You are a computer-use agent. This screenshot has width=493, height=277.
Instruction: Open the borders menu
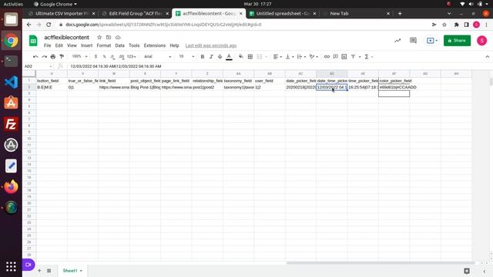pyautogui.click(x=250, y=56)
